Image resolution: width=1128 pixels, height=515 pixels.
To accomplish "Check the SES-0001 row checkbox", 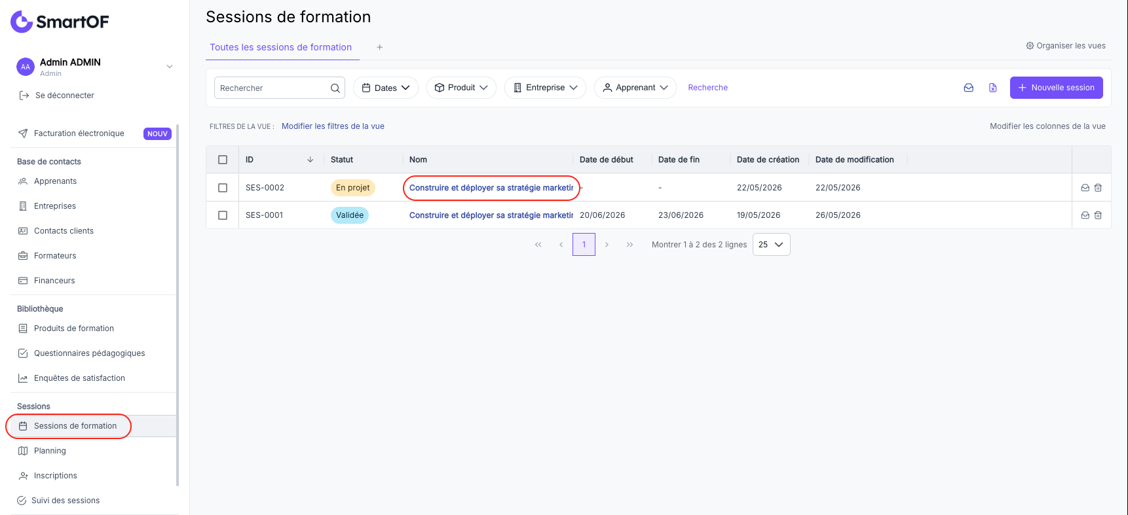I will (x=223, y=215).
